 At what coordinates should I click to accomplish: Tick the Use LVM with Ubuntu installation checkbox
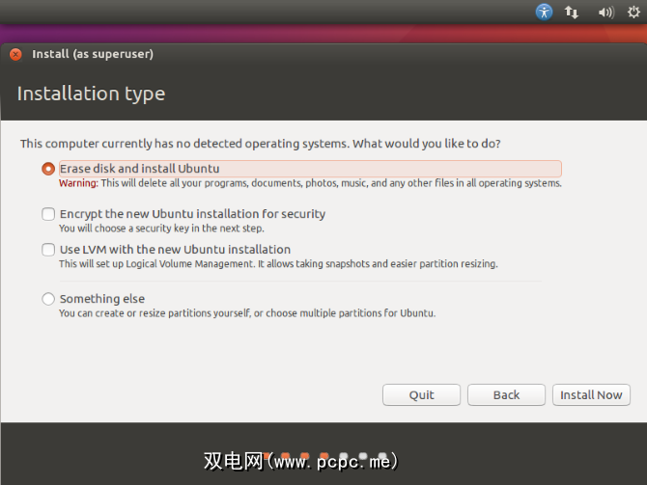(x=48, y=250)
